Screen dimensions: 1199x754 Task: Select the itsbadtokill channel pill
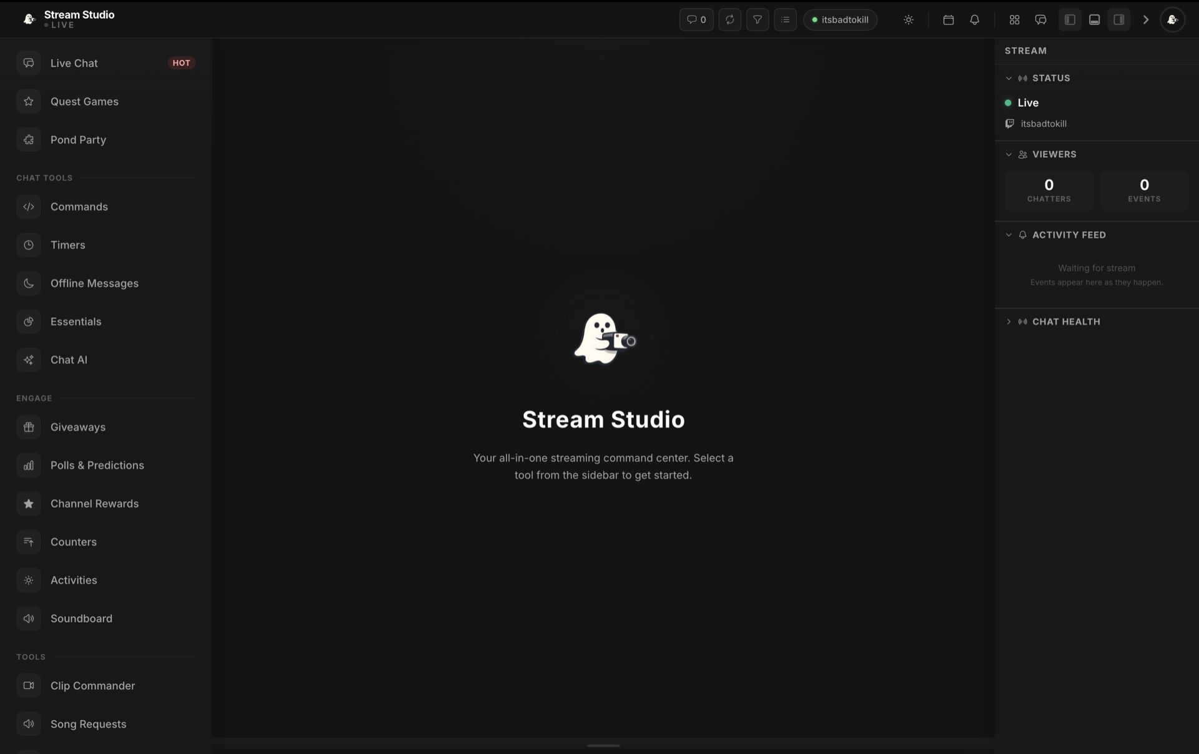(840, 20)
